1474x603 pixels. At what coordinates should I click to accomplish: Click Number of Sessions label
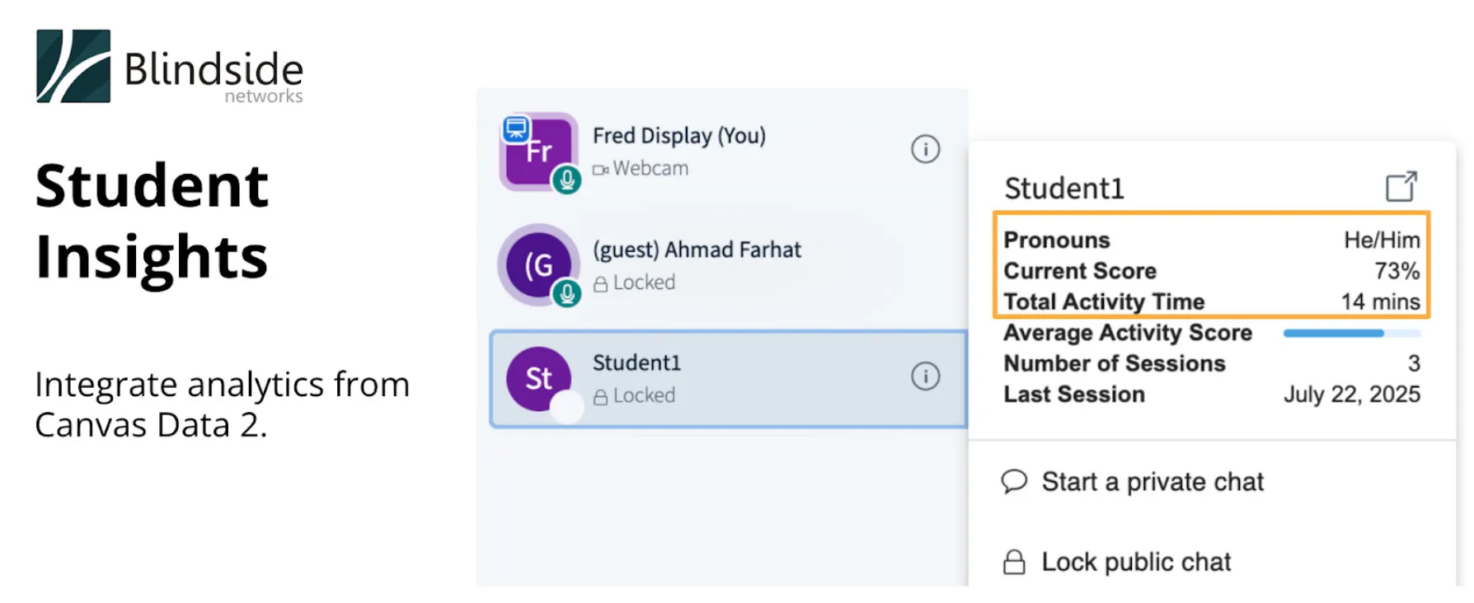tap(1115, 363)
